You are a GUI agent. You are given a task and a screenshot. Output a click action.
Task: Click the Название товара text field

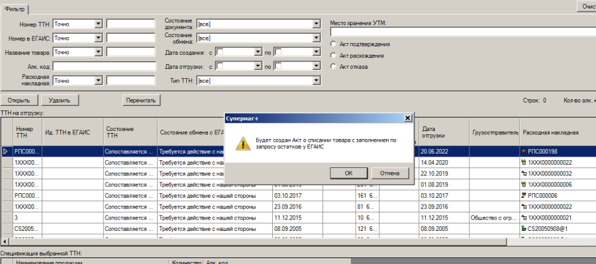(130, 52)
